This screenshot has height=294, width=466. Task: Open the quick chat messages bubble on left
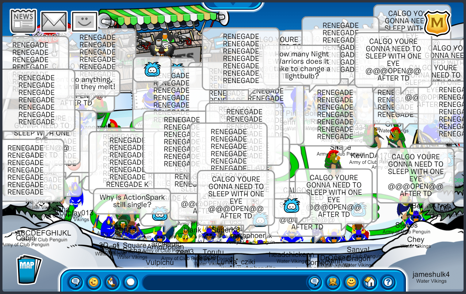75,282
